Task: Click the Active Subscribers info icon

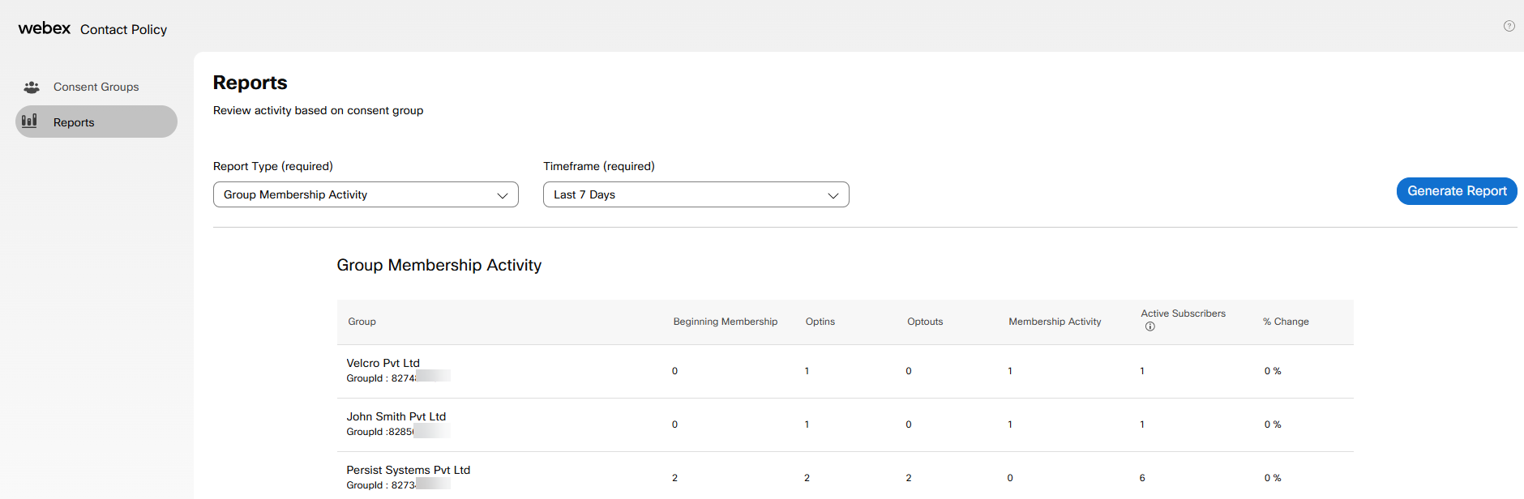Action: [x=1149, y=326]
